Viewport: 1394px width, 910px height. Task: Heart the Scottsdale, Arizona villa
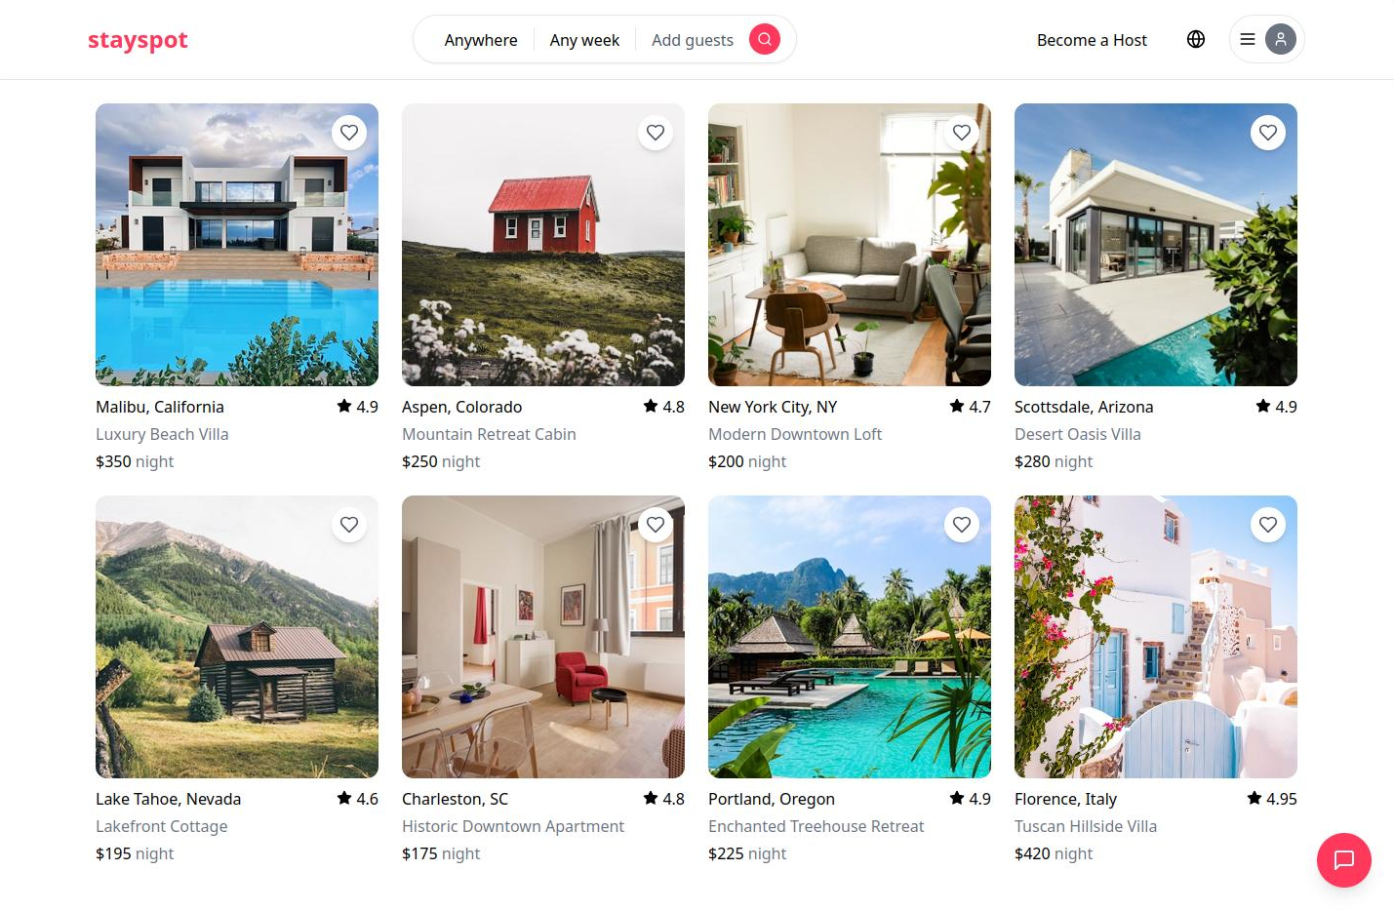pos(1268,133)
